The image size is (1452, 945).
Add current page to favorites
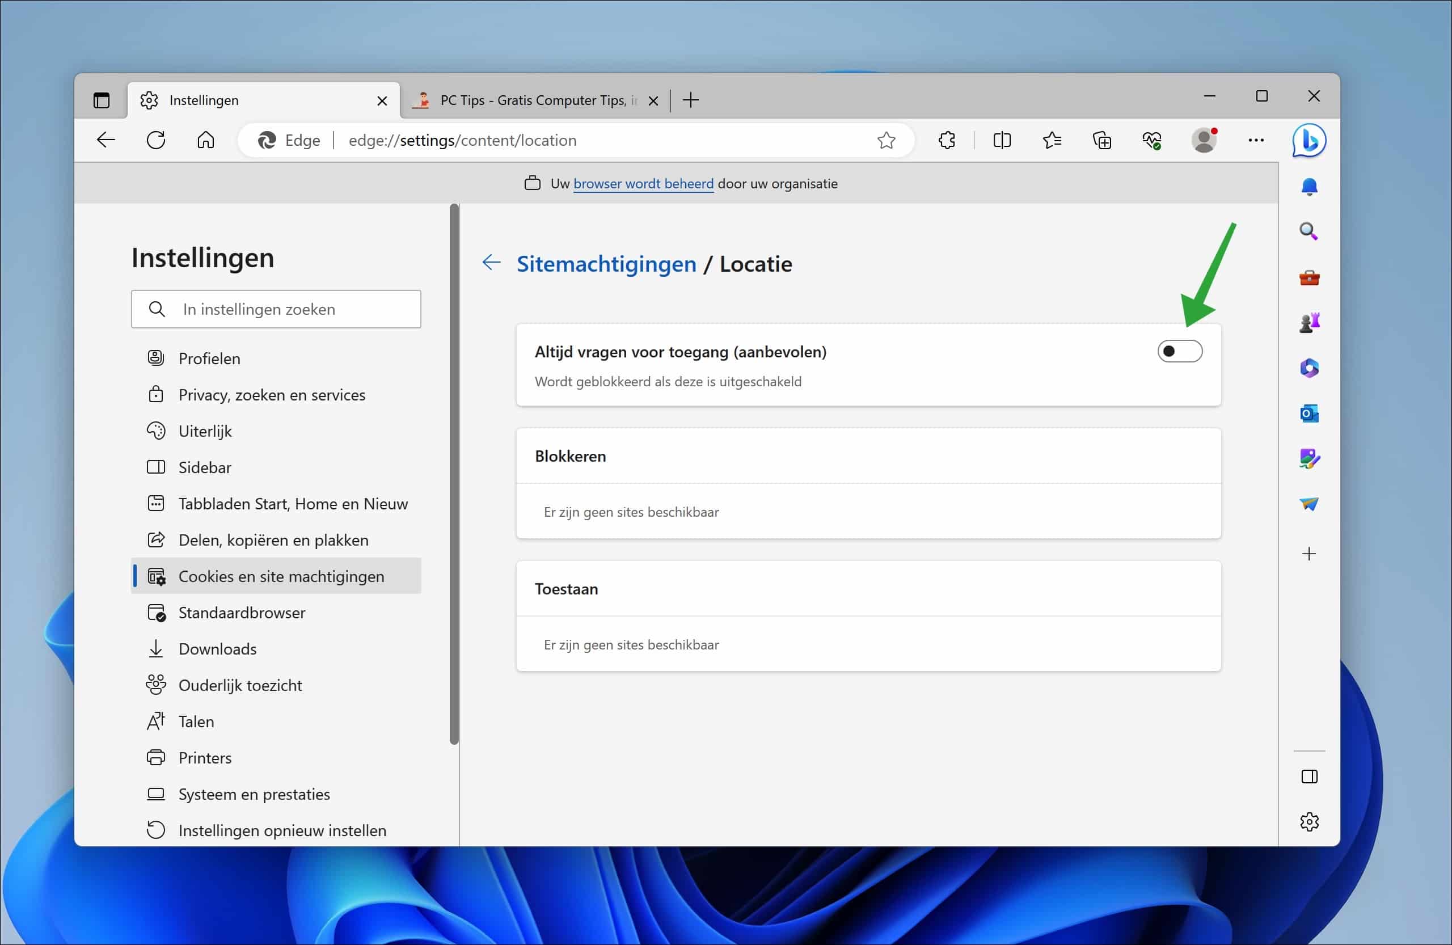tap(887, 140)
